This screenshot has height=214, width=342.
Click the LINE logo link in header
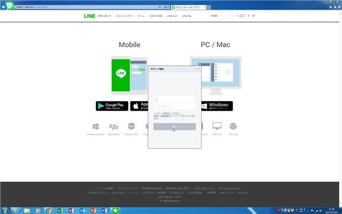point(89,16)
